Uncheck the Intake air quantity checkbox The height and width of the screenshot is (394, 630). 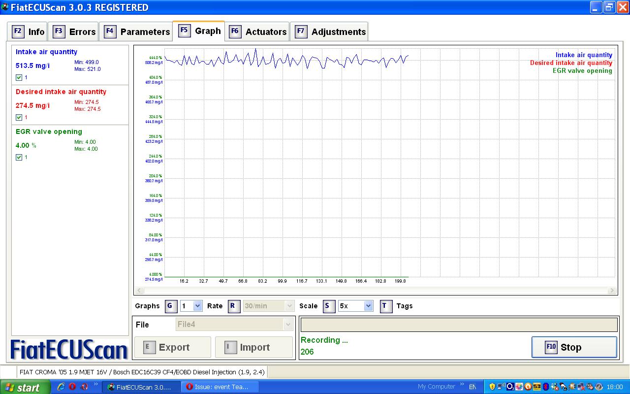(19, 78)
